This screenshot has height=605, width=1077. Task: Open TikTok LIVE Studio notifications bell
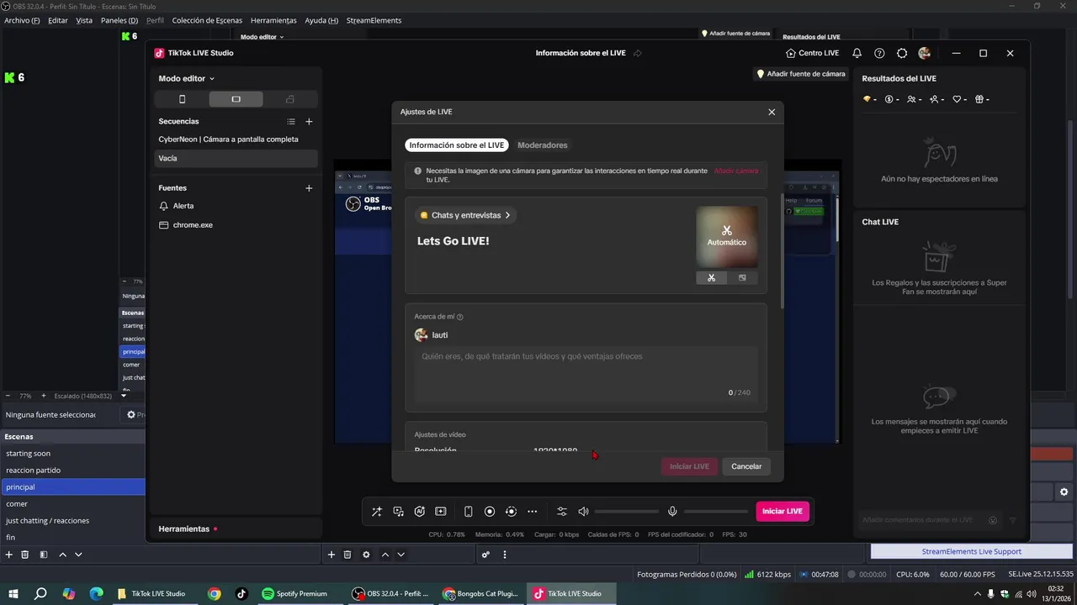(857, 53)
